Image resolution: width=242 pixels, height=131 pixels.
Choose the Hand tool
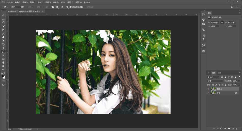tap(3, 62)
